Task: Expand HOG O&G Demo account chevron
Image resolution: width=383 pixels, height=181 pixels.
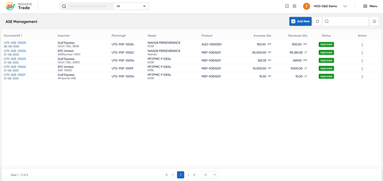Action: [345, 6]
